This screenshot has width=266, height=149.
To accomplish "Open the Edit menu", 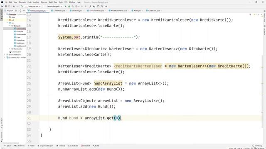I will 10,2.
